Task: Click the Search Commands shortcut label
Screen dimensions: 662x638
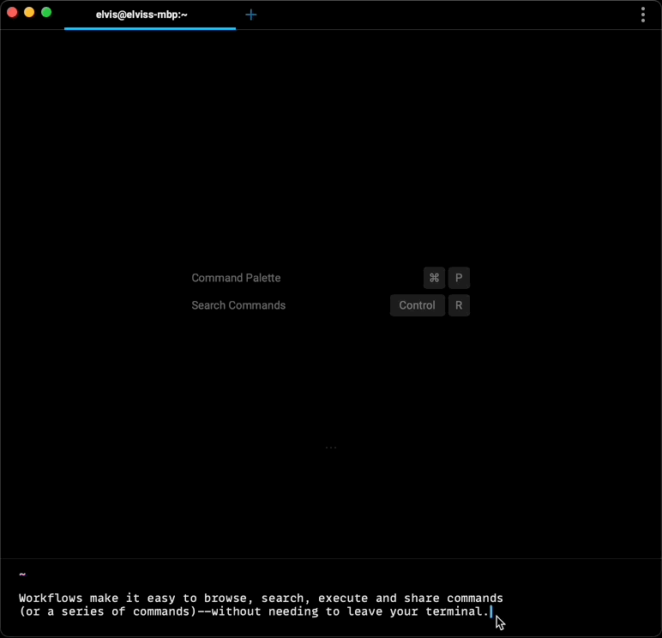Action: point(238,305)
